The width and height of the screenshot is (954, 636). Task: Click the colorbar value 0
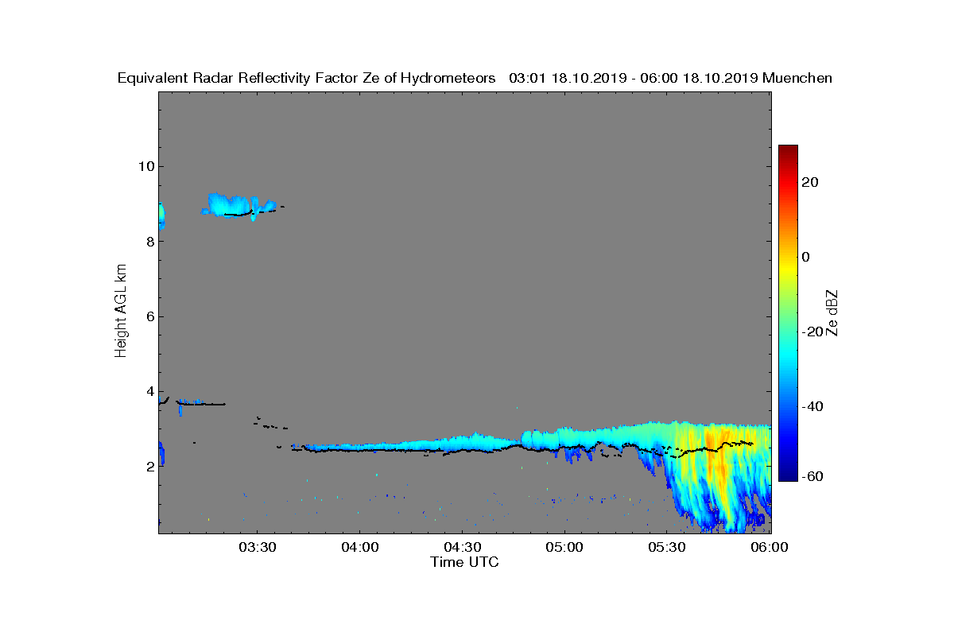[807, 257]
